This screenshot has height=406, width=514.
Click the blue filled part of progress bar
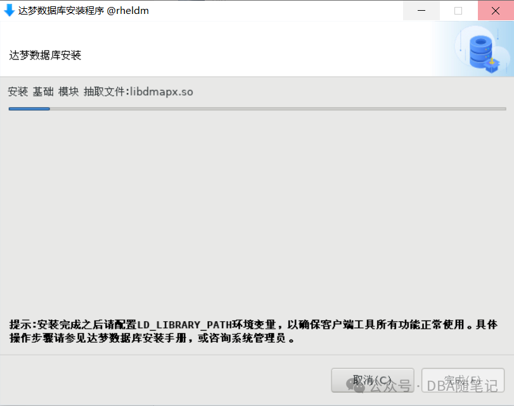(29, 109)
